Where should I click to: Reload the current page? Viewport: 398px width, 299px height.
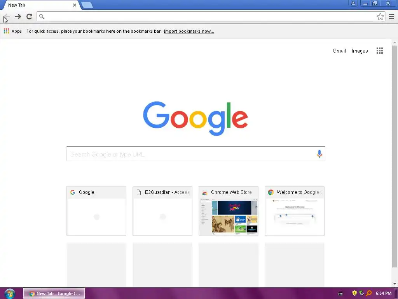point(30,16)
